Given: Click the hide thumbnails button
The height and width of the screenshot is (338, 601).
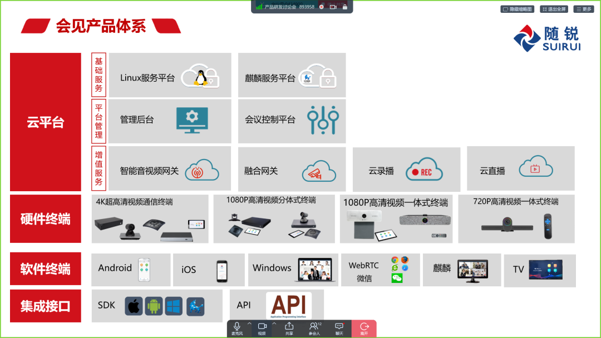Looking at the screenshot, I should tap(517, 9).
